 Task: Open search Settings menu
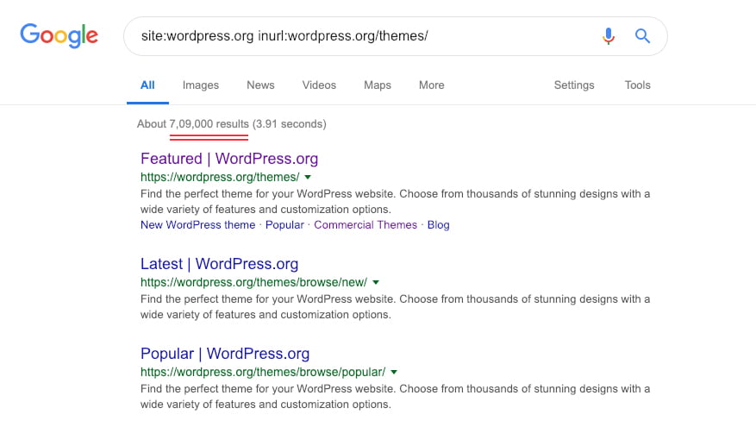pyautogui.click(x=574, y=85)
